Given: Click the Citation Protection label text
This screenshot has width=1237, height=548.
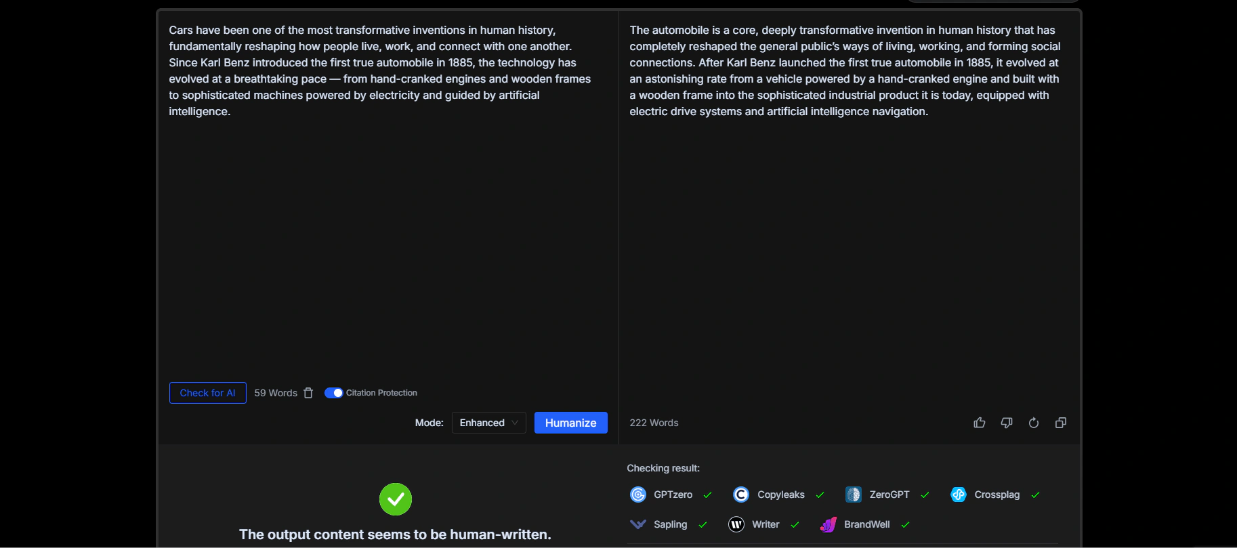Looking at the screenshot, I should point(381,393).
